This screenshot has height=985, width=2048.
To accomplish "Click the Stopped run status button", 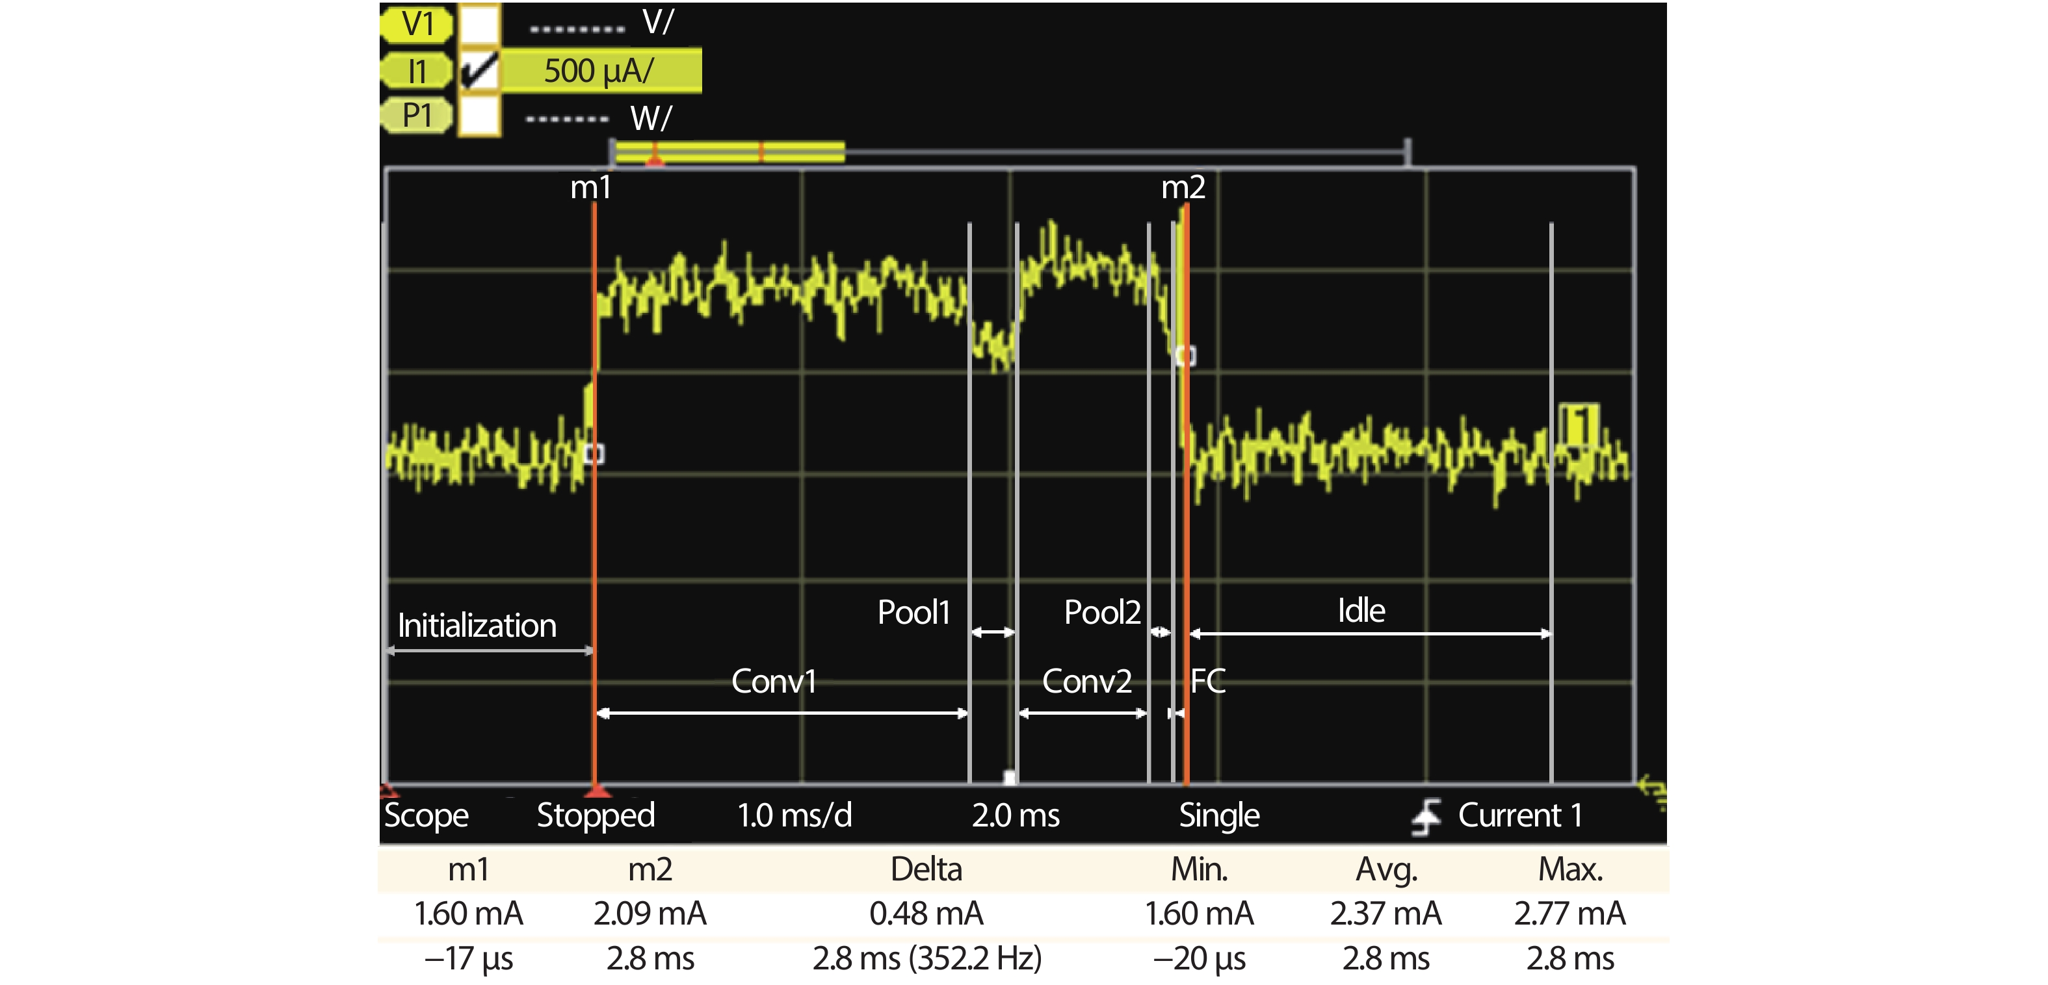I will pos(596,816).
